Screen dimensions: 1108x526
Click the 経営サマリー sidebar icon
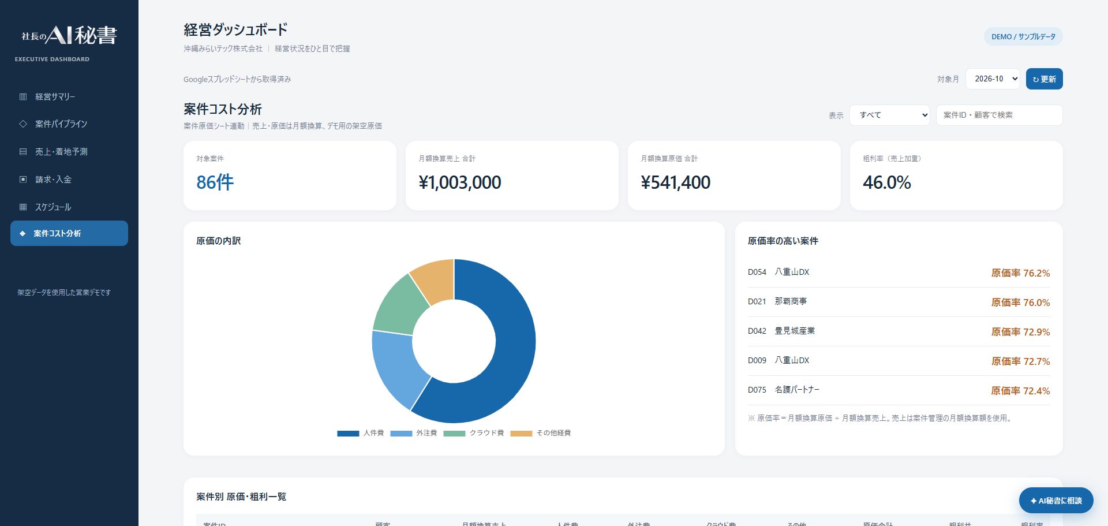(x=23, y=96)
